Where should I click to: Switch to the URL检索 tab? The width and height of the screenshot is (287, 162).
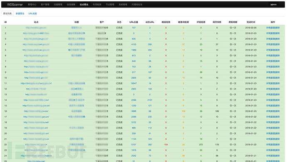(x=32, y=14)
